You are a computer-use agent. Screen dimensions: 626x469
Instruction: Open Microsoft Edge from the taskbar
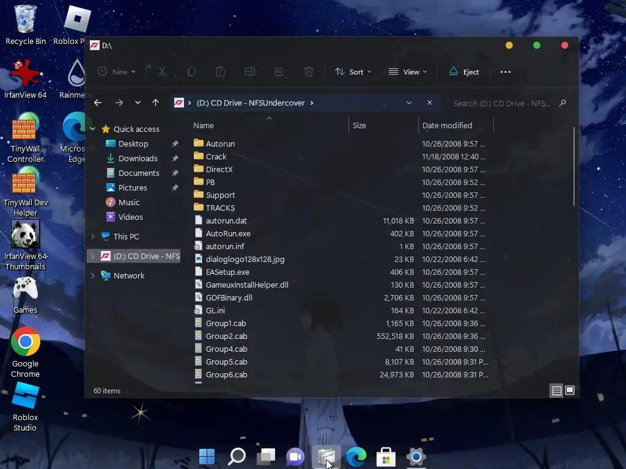pos(356,456)
